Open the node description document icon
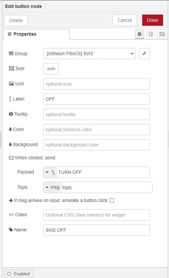 point(151,34)
